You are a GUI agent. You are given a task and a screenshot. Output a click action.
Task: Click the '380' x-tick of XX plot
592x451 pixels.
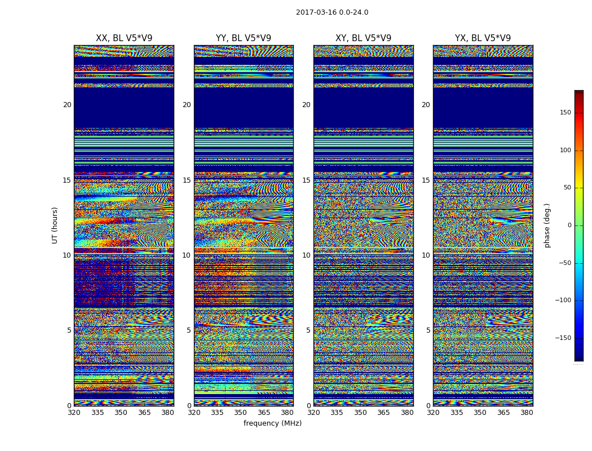(x=167, y=413)
